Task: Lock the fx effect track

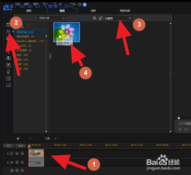Action: (22, 170)
